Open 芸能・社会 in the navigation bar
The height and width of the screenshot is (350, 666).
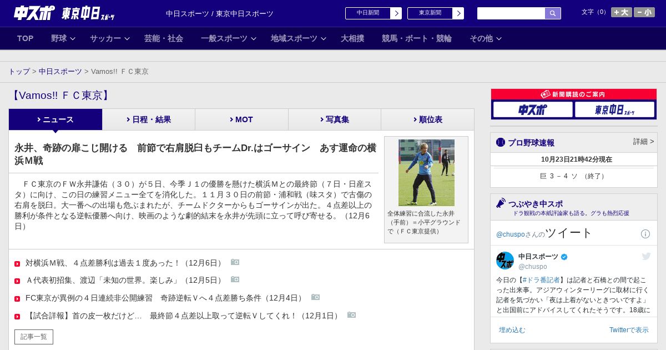coord(164,38)
